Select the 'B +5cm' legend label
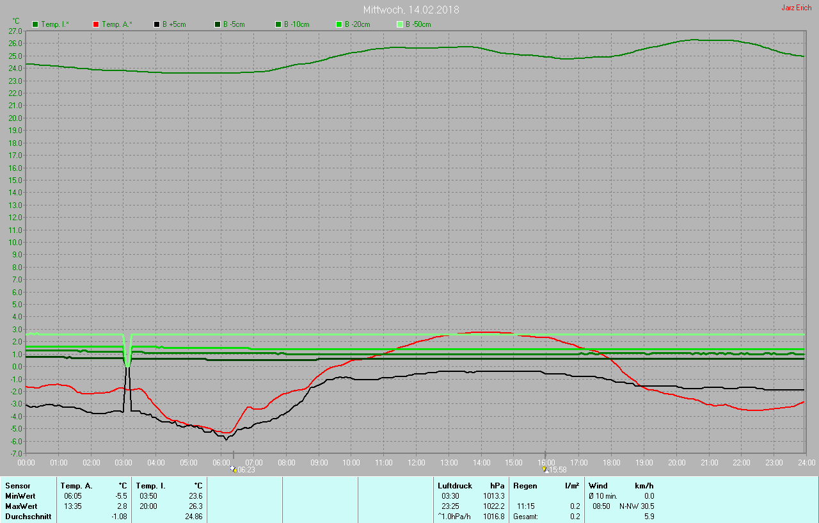Viewport: 819px width, 523px height. [x=173, y=24]
